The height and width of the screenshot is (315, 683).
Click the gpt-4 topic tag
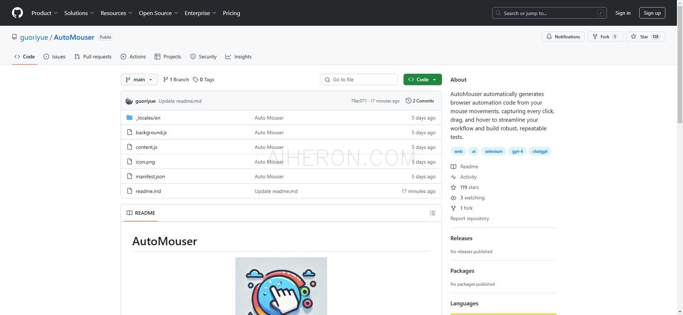point(517,151)
